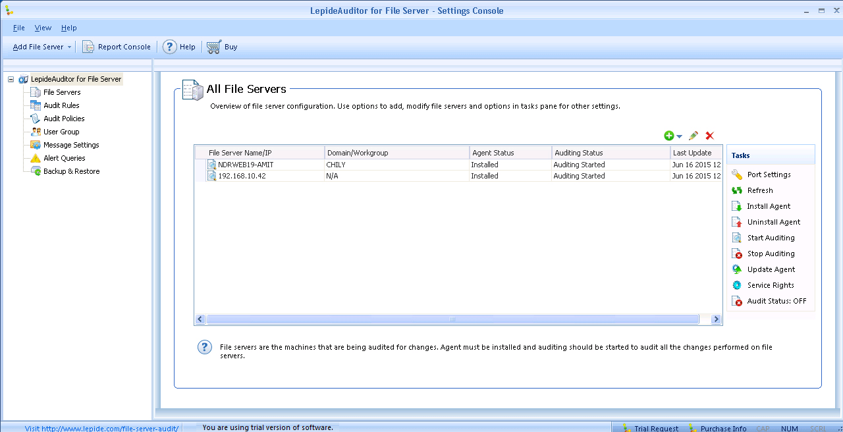Screen dimensions: 843x432
Task: Click the N/A domain cell
Action: (x=332, y=176)
